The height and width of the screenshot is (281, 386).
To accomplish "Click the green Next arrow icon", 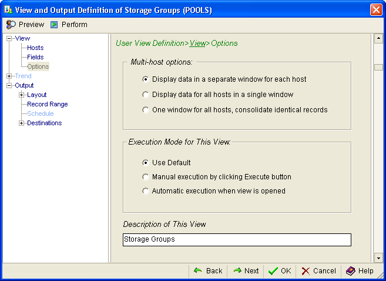I will (237, 270).
